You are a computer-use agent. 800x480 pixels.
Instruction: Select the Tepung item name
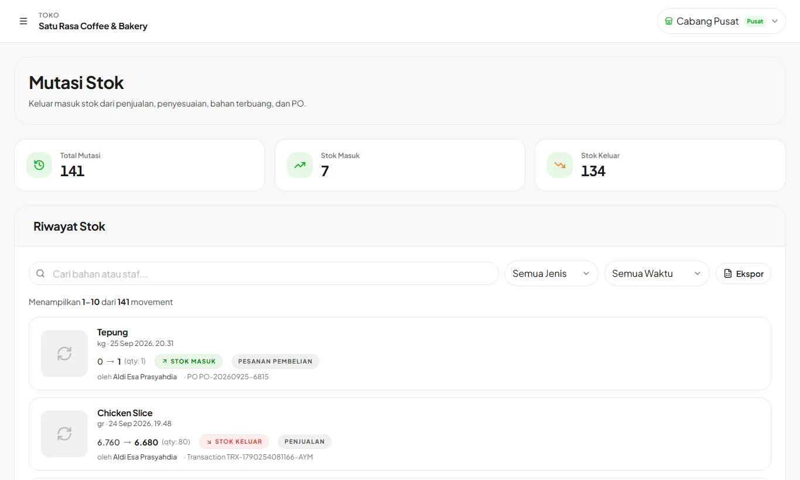tap(112, 332)
